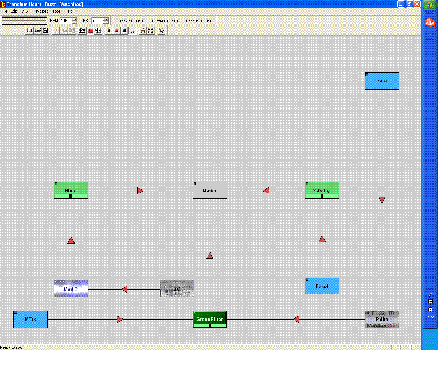Select the white and blue striped machine box
This screenshot has width=438, height=370.
[x=71, y=289]
